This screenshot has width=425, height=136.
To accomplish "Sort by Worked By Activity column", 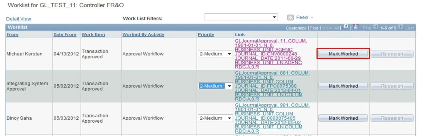I will point(143,35).
